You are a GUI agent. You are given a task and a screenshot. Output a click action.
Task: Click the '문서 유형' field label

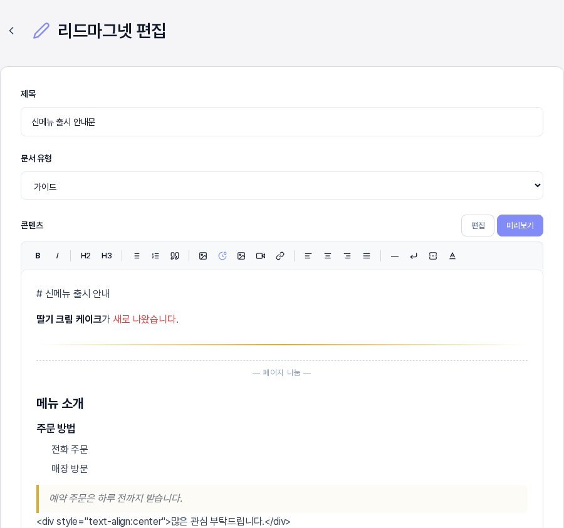pyautogui.click(x=36, y=158)
